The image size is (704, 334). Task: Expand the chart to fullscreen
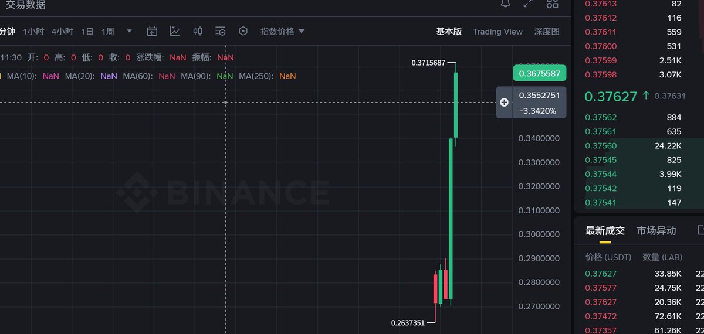pos(528,4)
